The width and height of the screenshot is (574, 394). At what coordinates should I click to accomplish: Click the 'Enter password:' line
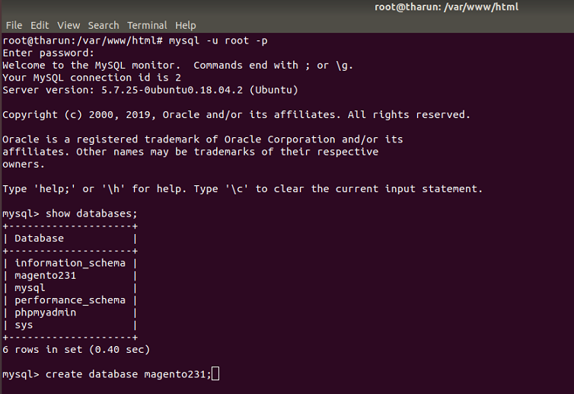click(x=49, y=53)
